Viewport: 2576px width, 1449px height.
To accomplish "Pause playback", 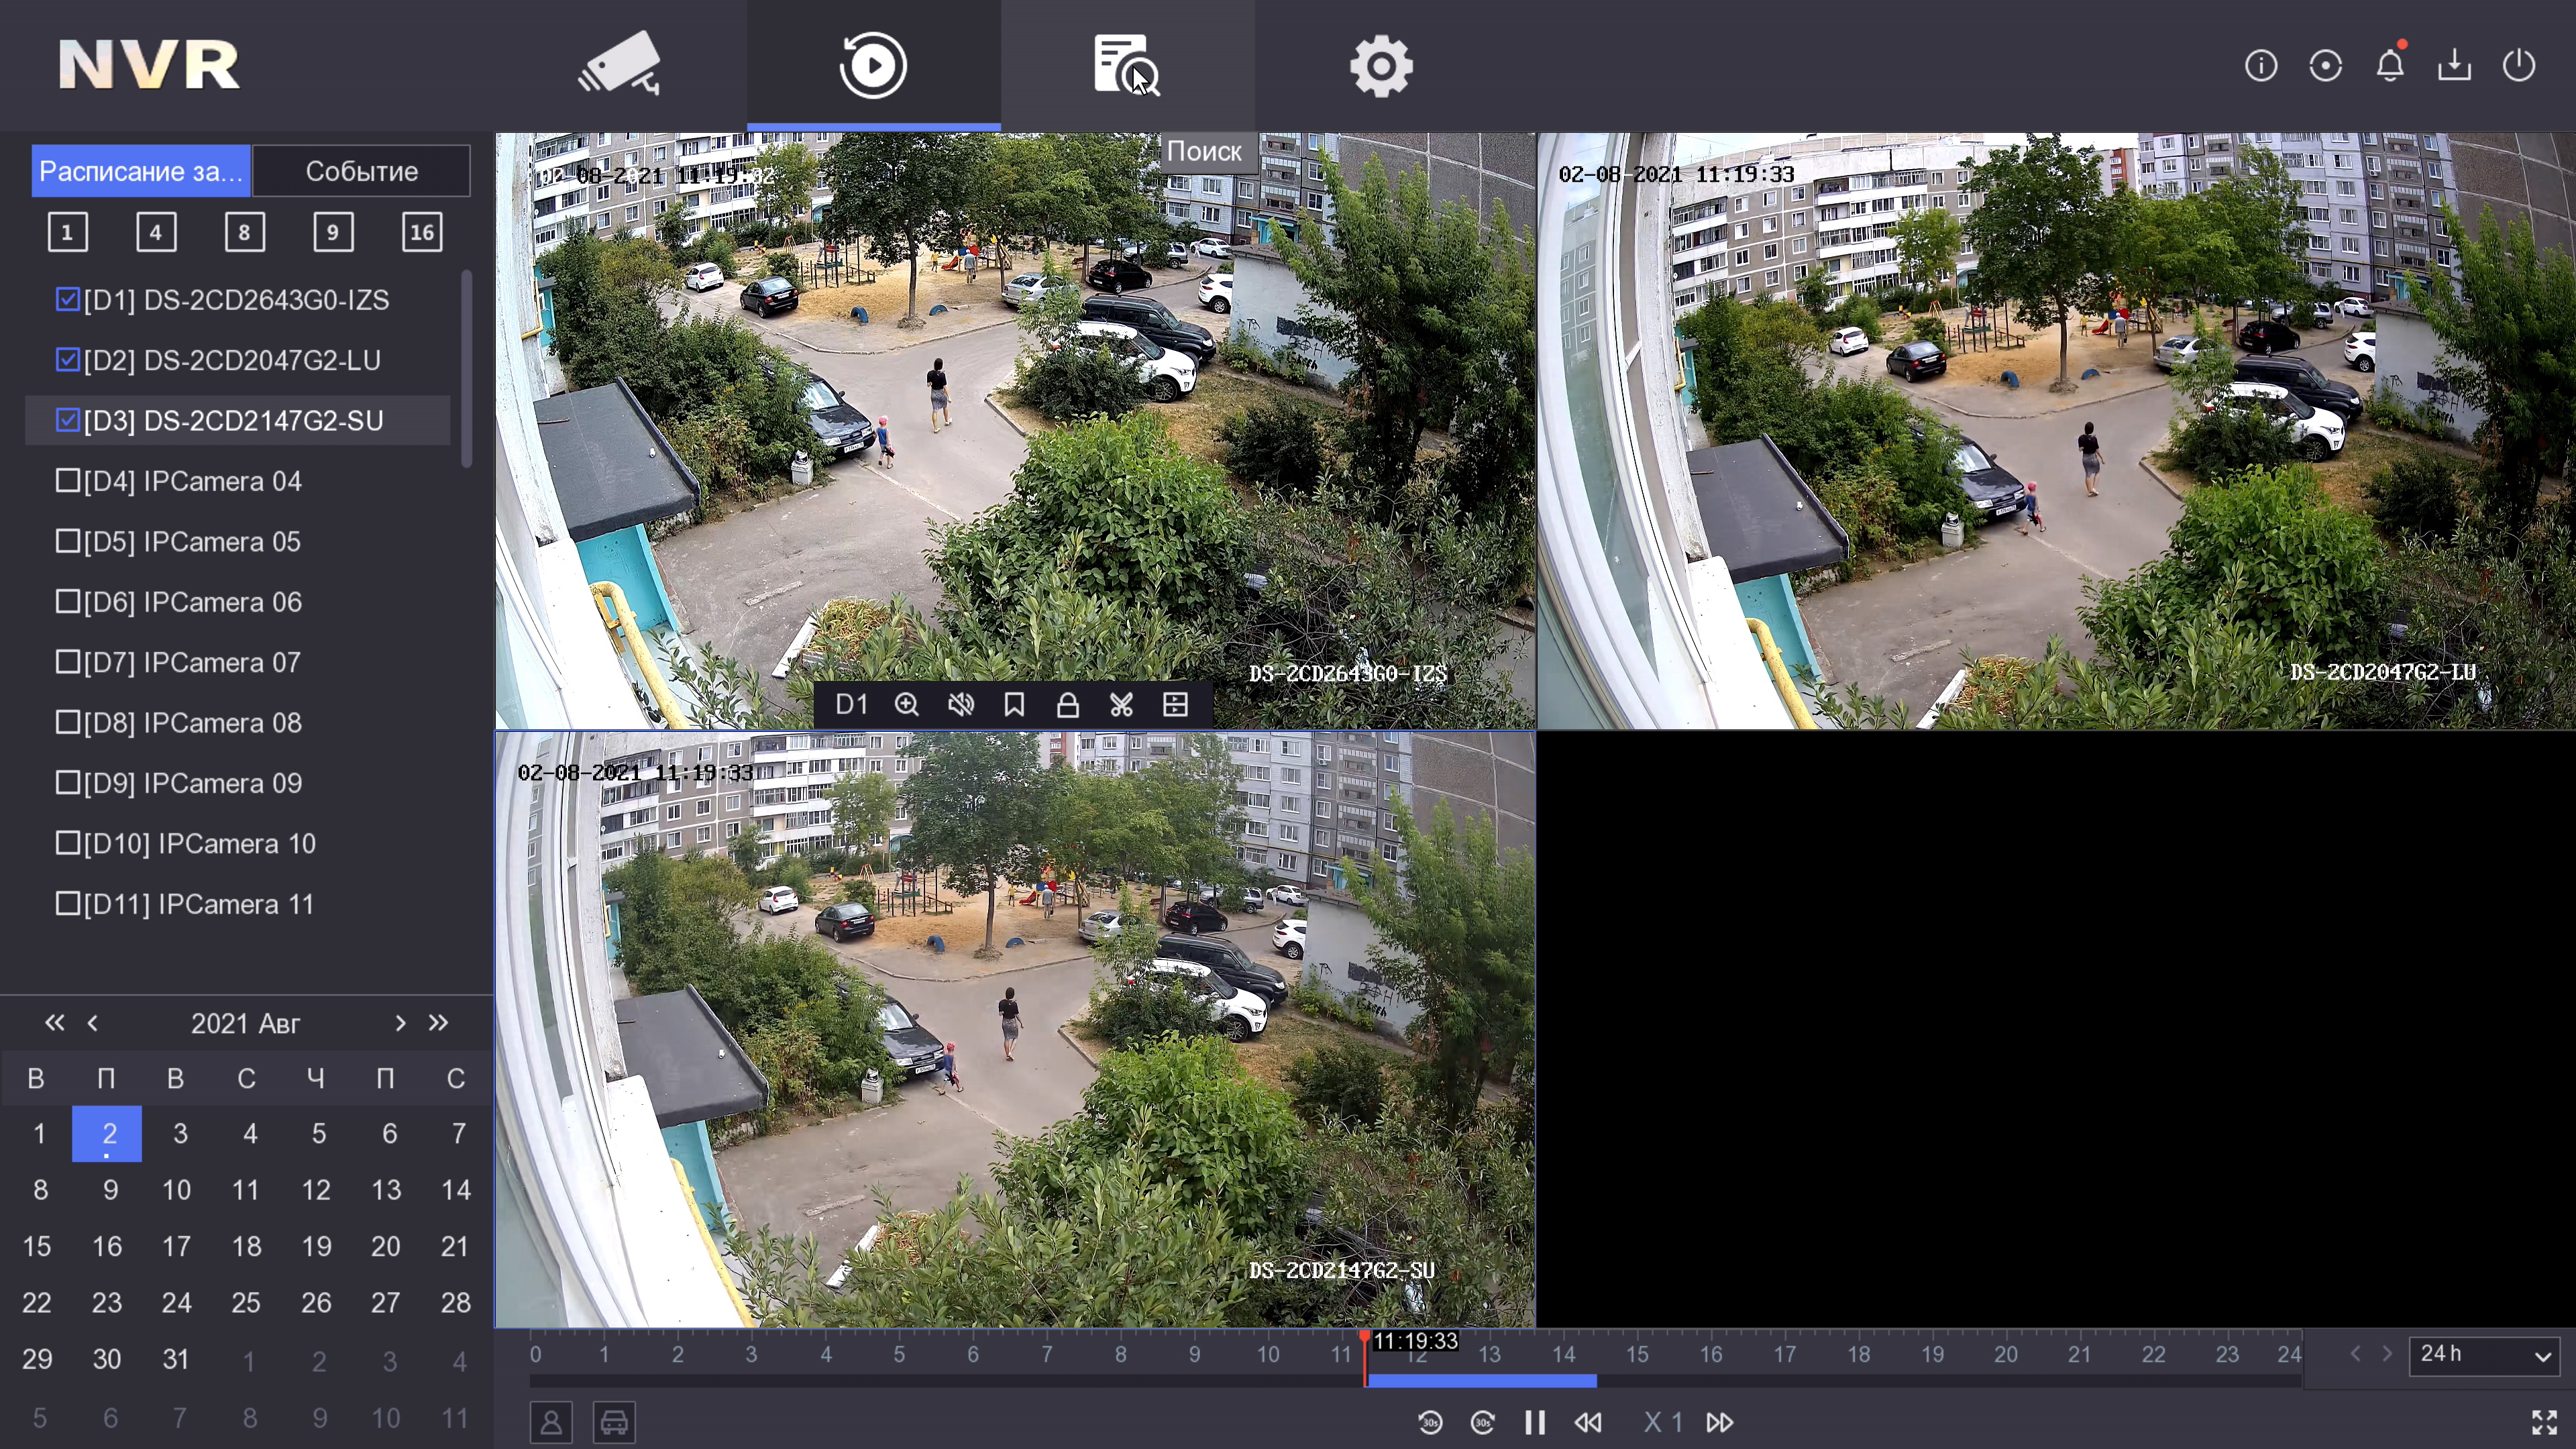I will [x=1534, y=1422].
